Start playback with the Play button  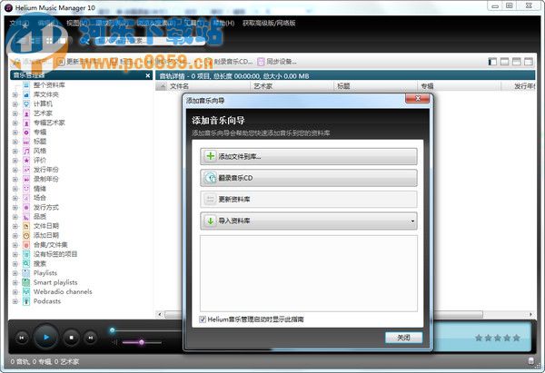(x=46, y=337)
